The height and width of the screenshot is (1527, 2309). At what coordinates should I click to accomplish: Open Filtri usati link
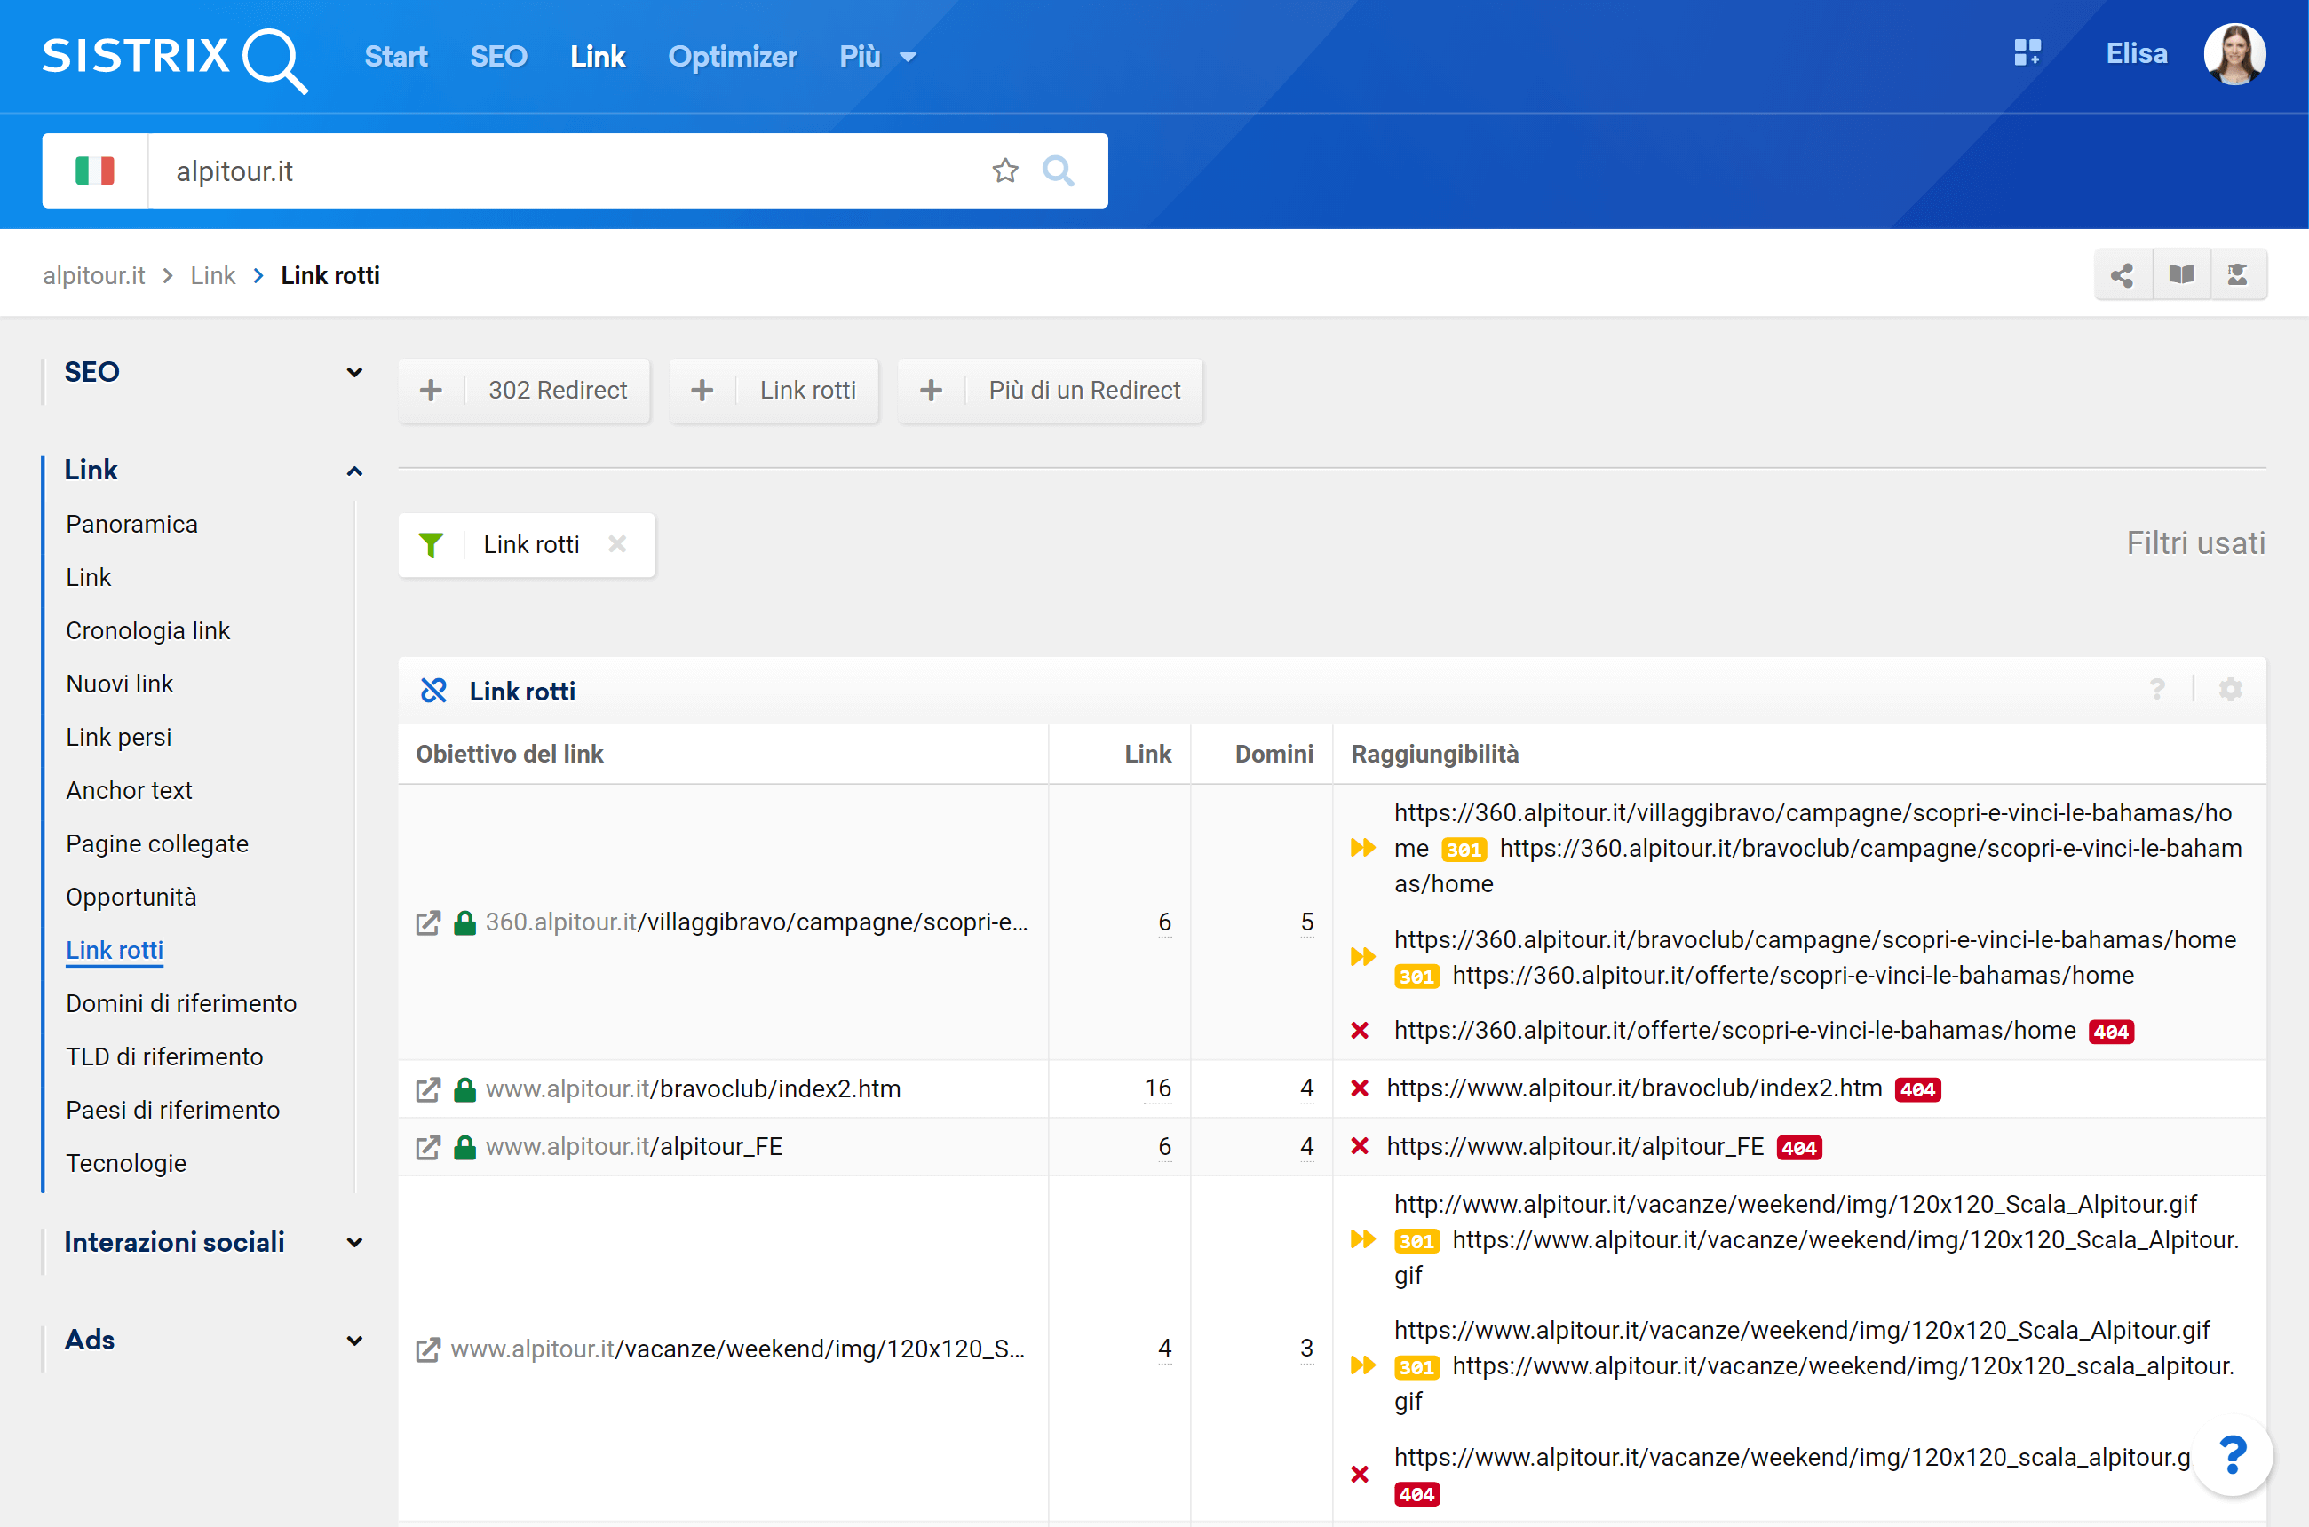point(2194,543)
